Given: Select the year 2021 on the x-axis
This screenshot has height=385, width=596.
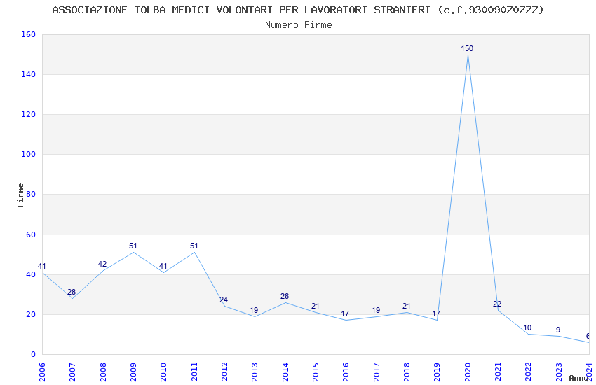Looking at the screenshot, I should pos(499,372).
